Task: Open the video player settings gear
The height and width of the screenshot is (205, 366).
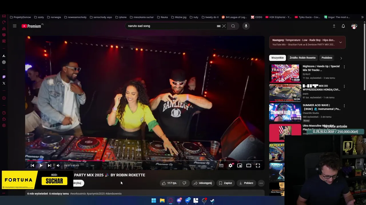Action: coord(230,165)
